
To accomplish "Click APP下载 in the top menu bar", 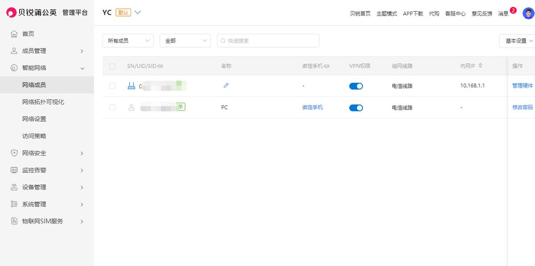I will [x=412, y=14].
